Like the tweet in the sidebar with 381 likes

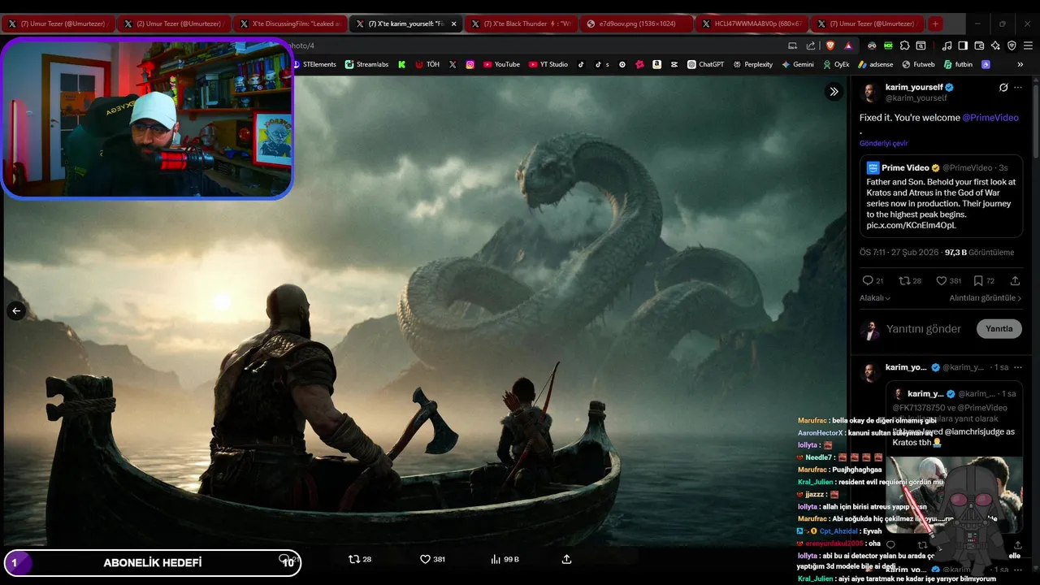pos(948,280)
